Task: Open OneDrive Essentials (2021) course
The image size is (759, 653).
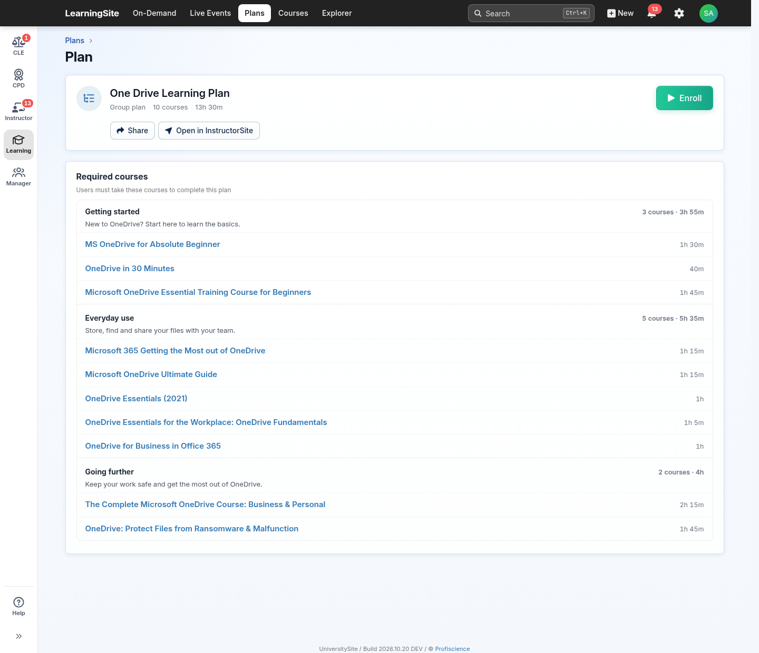Action: click(136, 399)
